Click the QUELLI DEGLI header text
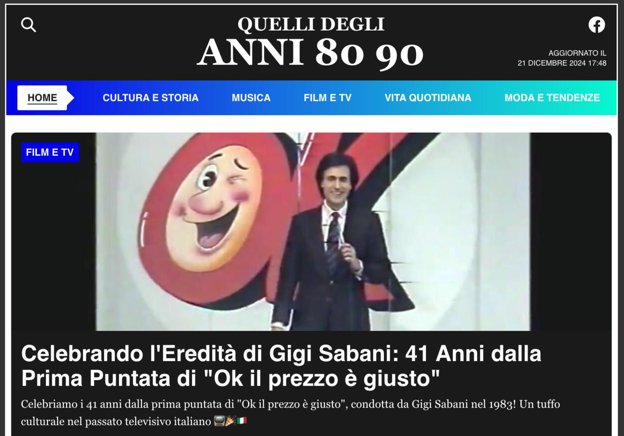624x436 pixels. pyautogui.click(x=311, y=24)
